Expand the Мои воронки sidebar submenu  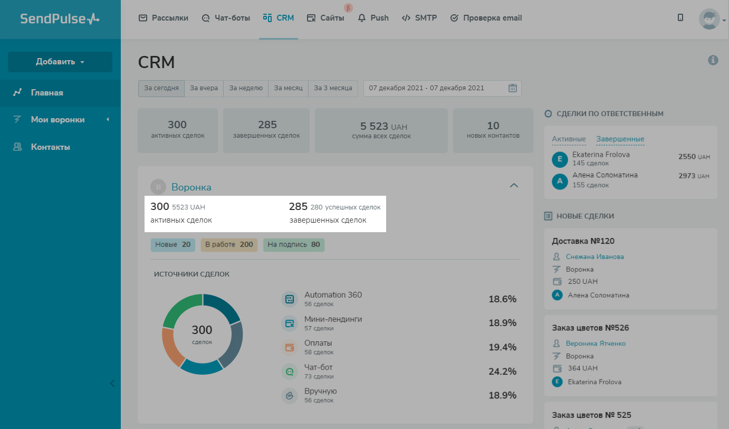tap(108, 120)
